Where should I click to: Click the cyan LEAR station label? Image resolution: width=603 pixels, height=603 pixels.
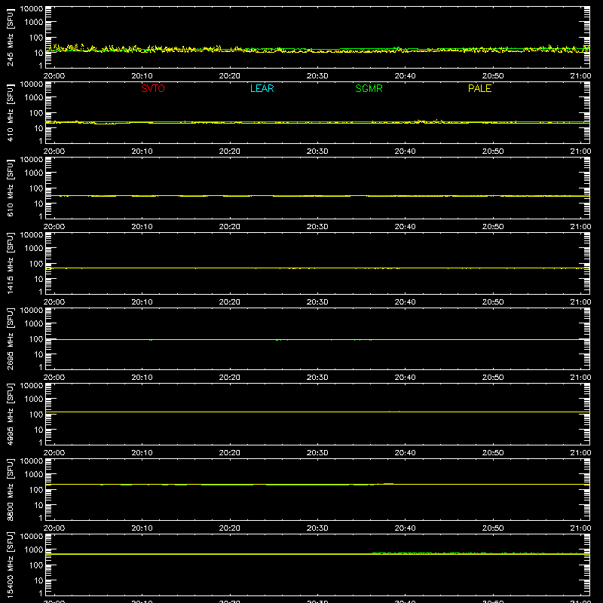[x=262, y=88]
